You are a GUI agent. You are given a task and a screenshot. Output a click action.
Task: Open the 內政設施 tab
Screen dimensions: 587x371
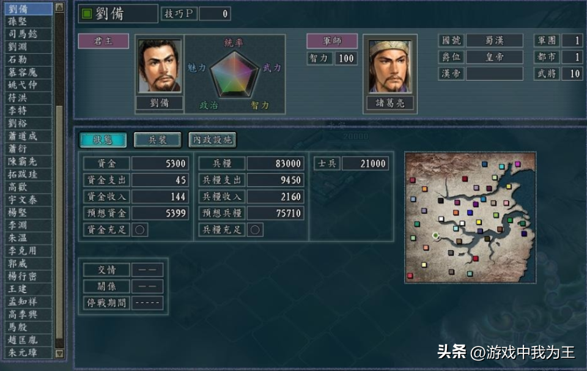212,139
